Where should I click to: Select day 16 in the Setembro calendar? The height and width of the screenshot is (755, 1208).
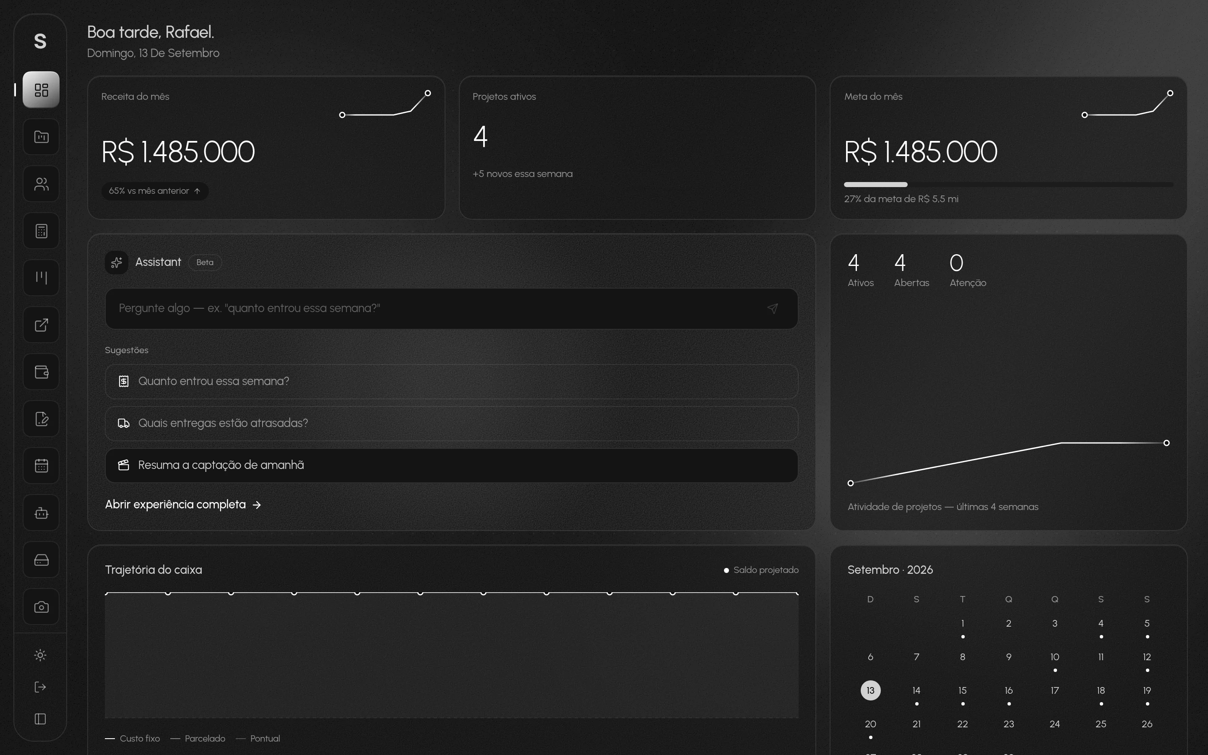tap(1008, 690)
